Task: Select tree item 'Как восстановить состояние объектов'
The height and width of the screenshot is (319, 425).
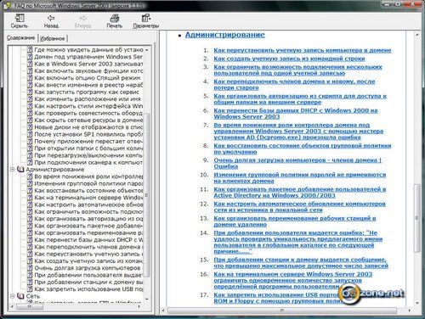Action: 88,191
